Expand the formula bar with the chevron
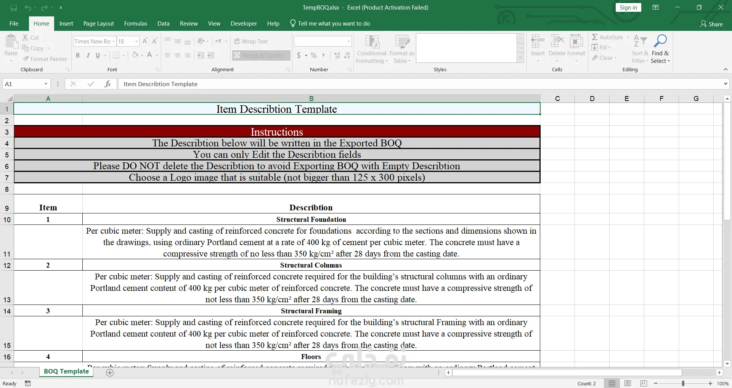Viewport: 732px width, 388px height. click(x=725, y=84)
